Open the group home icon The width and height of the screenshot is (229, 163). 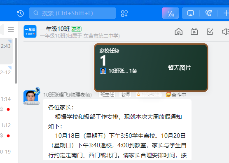(179, 32)
